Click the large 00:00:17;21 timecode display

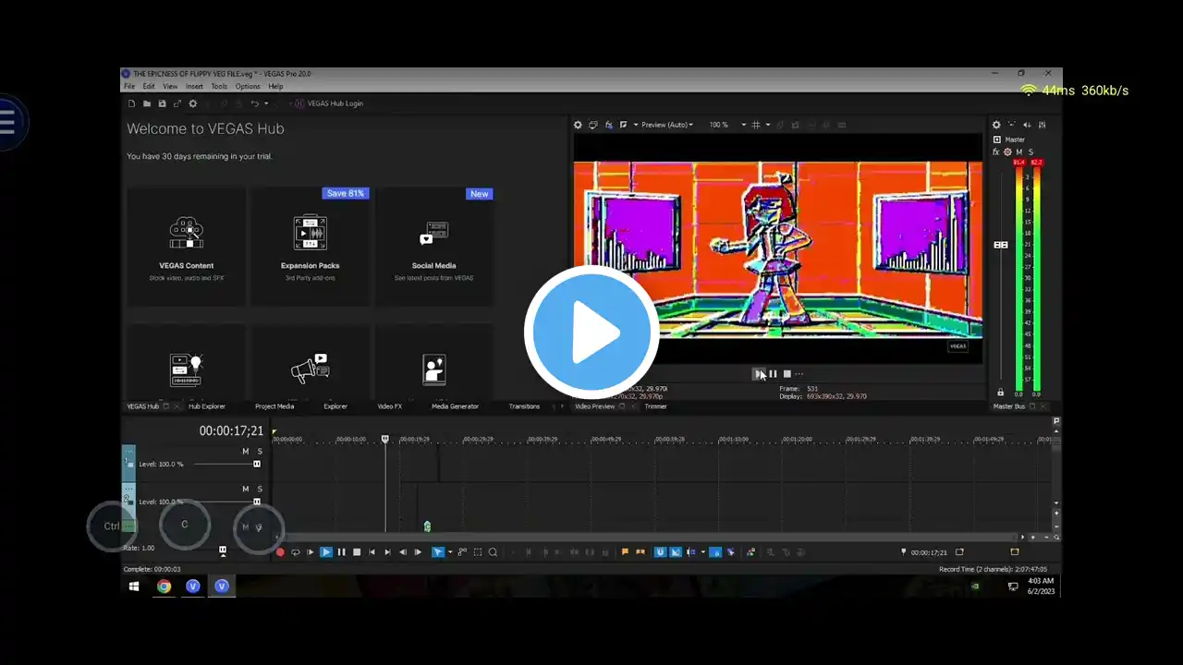(x=231, y=431)
